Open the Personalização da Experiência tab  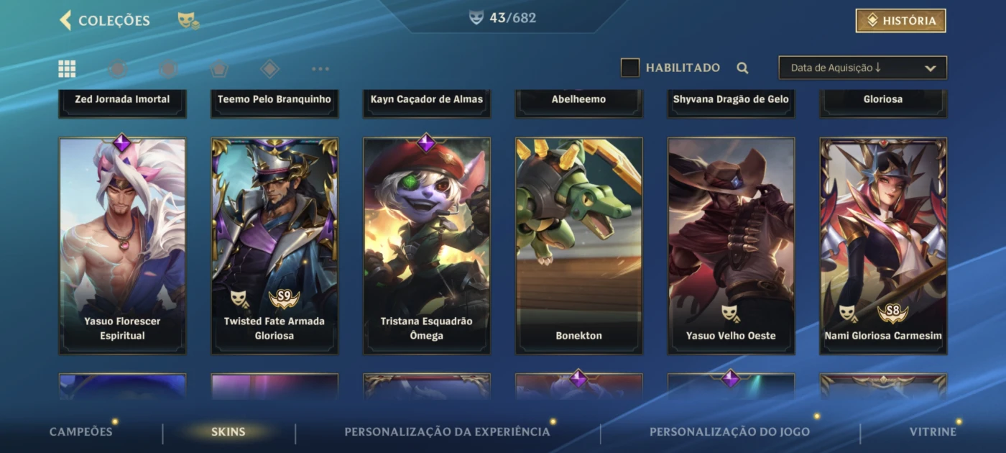tap(447, 431)
